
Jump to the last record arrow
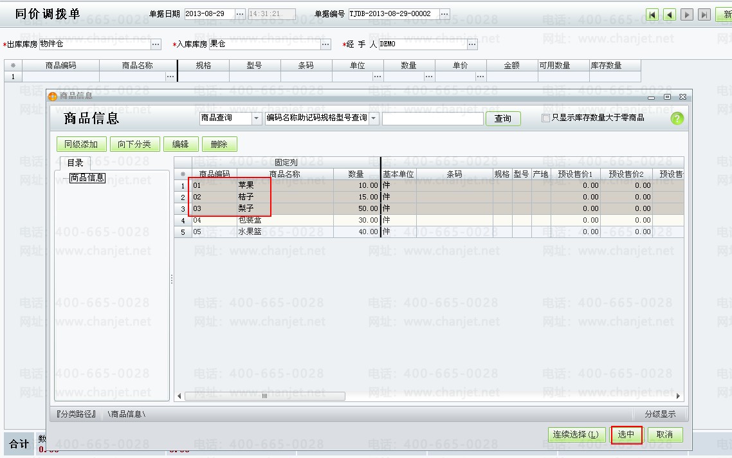pyautogui.click(x=704, y=15)
